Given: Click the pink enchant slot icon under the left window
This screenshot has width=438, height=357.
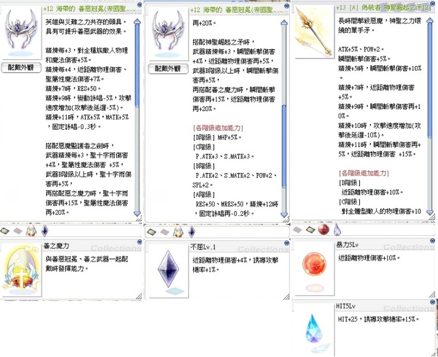Looking at the screenshot, I should (18, 231).
